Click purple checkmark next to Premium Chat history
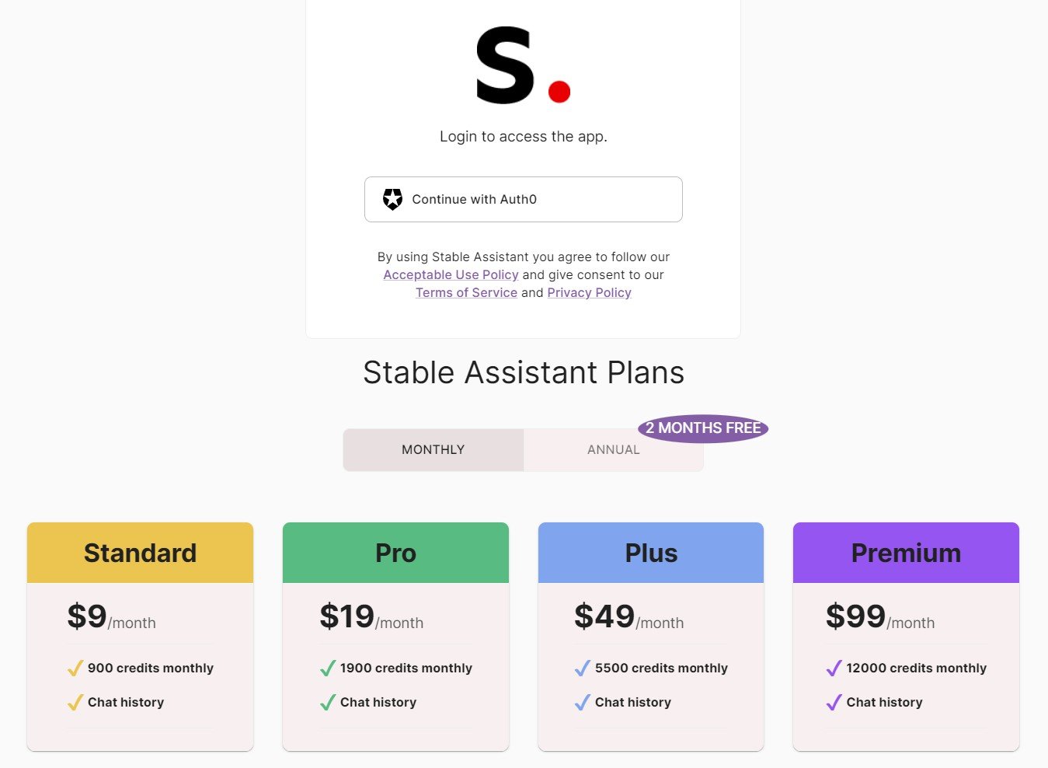 834,703
